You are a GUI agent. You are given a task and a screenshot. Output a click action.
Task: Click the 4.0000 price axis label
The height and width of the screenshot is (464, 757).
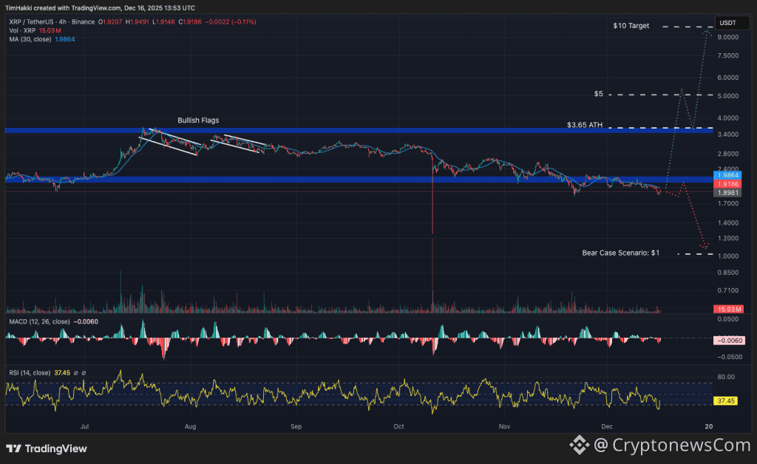(x=728, y=118)
